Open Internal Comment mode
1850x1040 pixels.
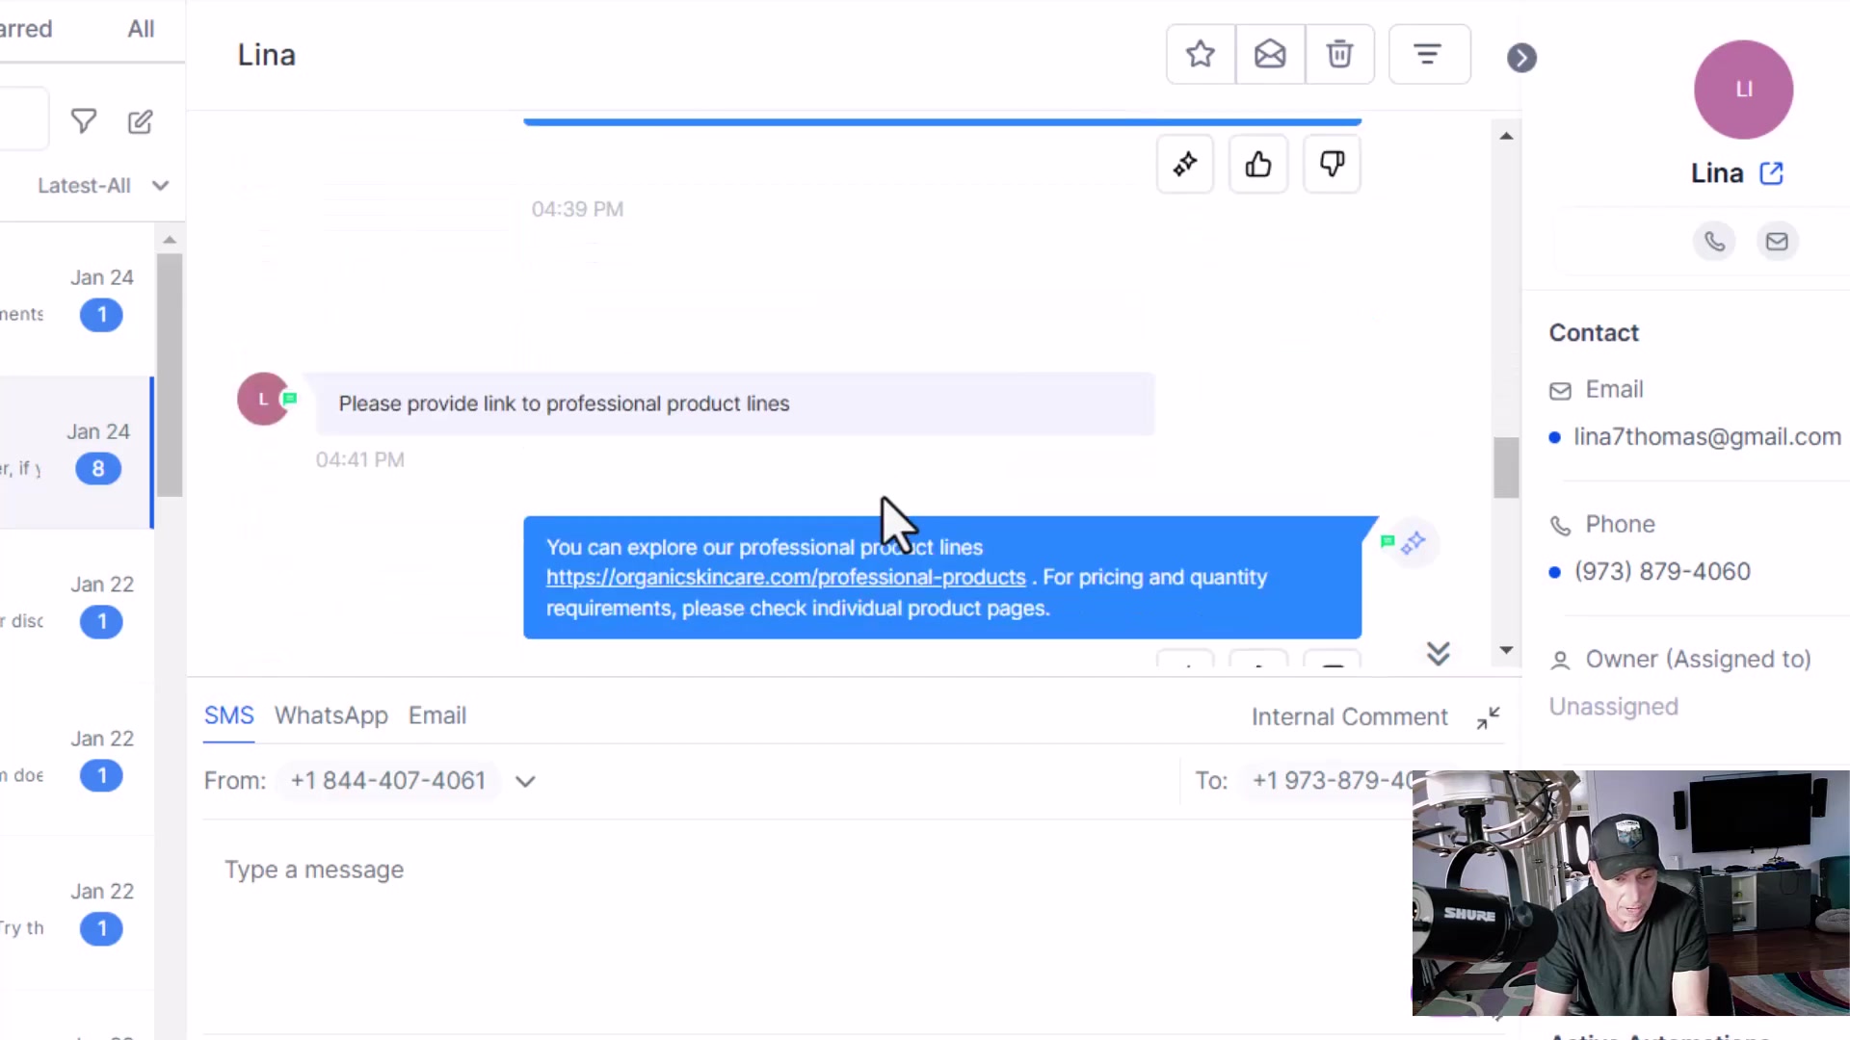coord(1349,717)
